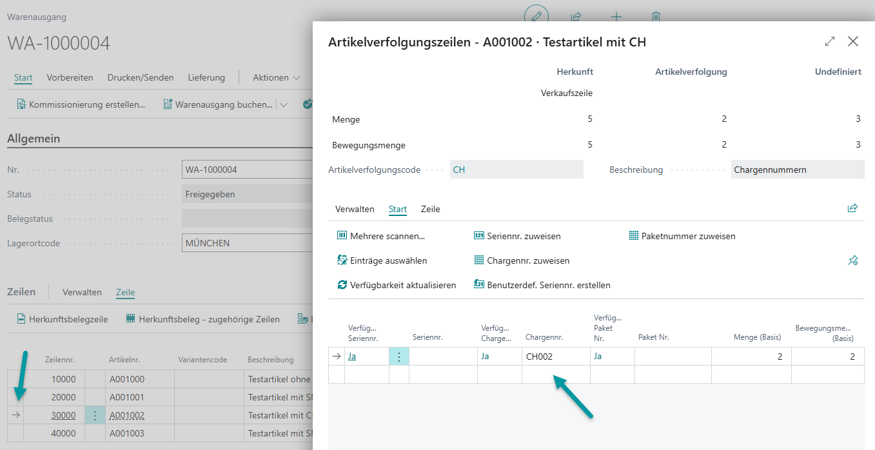Image resolution: width=875 pixels, height=450 pixels.
Task: Delete the record using the trash icon
Action: click(x=656, y=17)
